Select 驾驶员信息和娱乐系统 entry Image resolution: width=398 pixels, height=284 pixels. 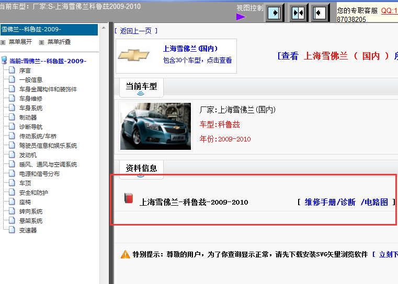[48, 146]
